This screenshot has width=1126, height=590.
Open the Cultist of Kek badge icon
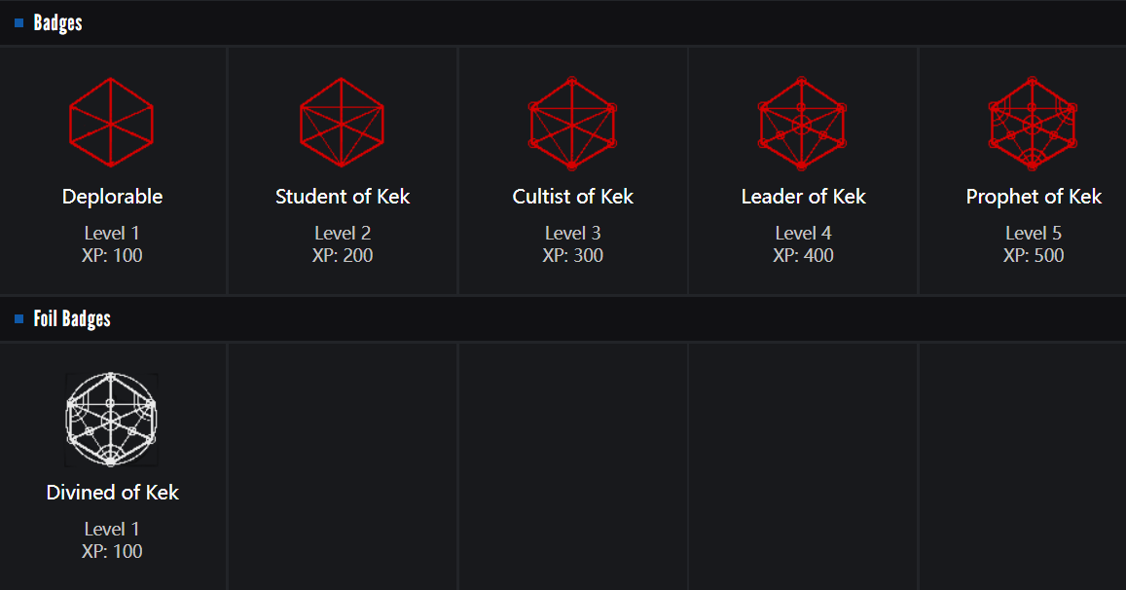(x=572, y=124)
